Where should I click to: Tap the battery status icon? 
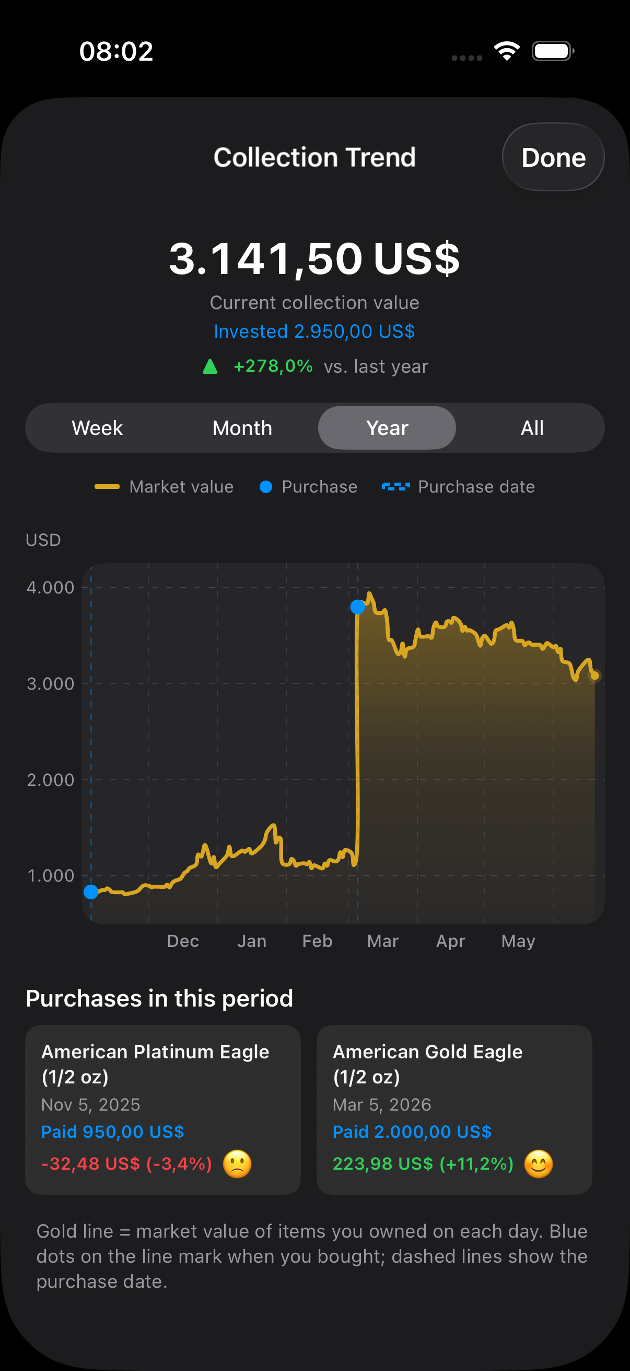pos(553,51)
